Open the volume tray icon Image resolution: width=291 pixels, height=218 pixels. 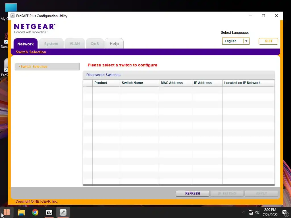pos(257,212)
